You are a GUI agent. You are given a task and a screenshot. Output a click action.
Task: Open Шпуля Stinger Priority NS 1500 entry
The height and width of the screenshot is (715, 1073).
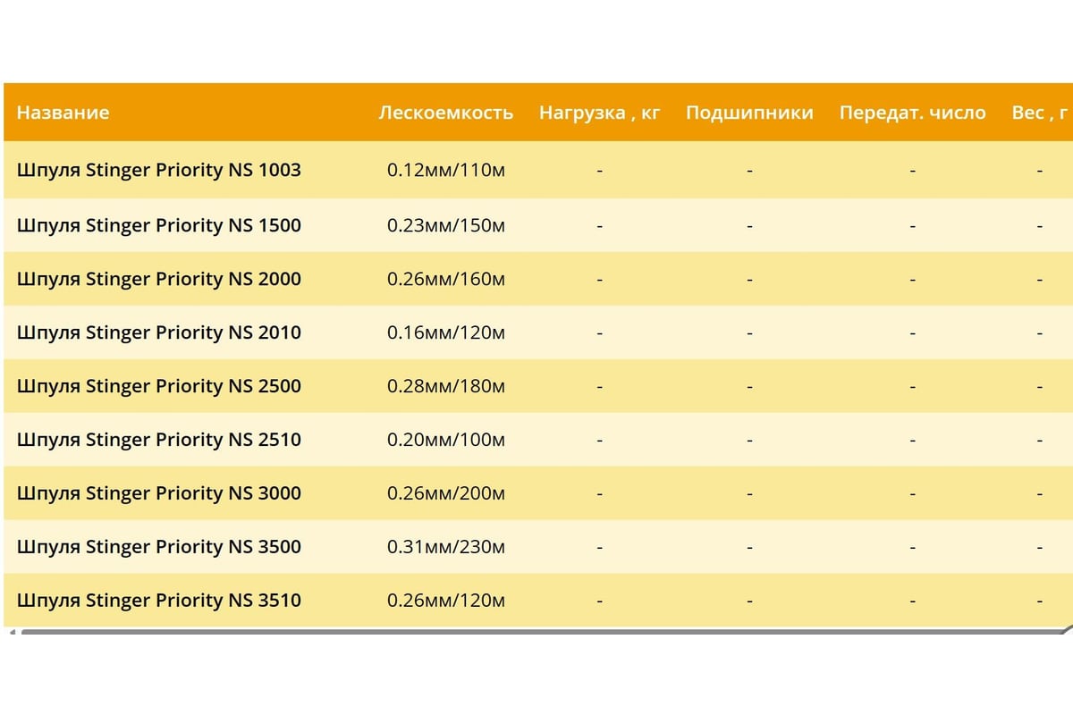point(159,225)
